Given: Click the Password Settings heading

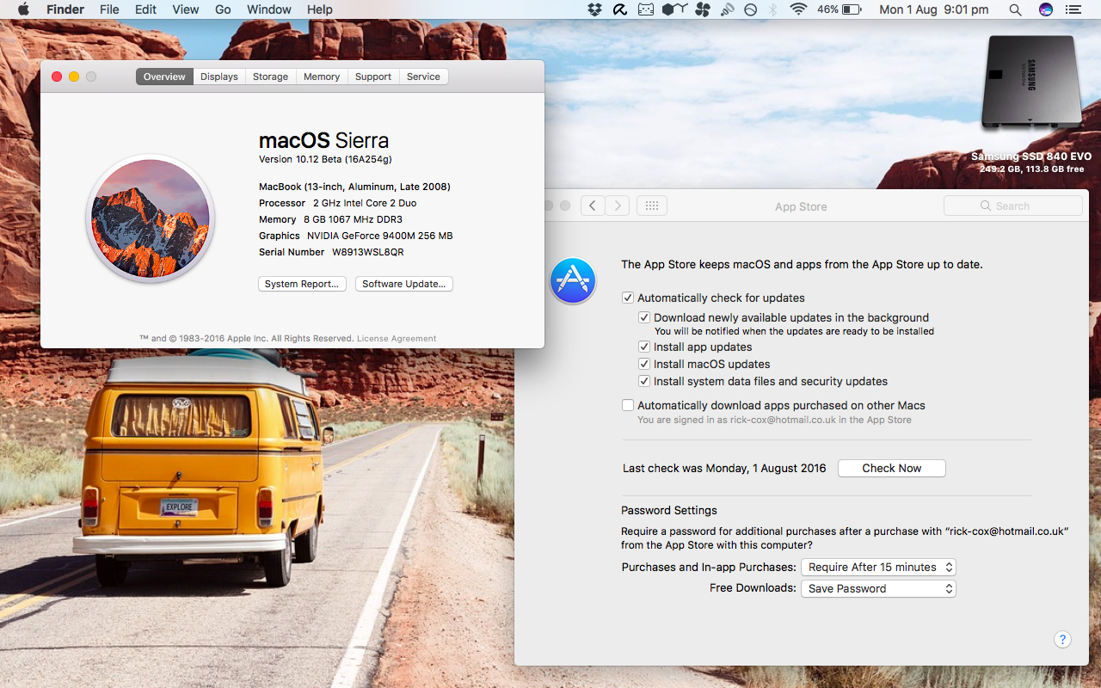Looking at the screenshot, I should pyautogui.click(x=669, y=510).
